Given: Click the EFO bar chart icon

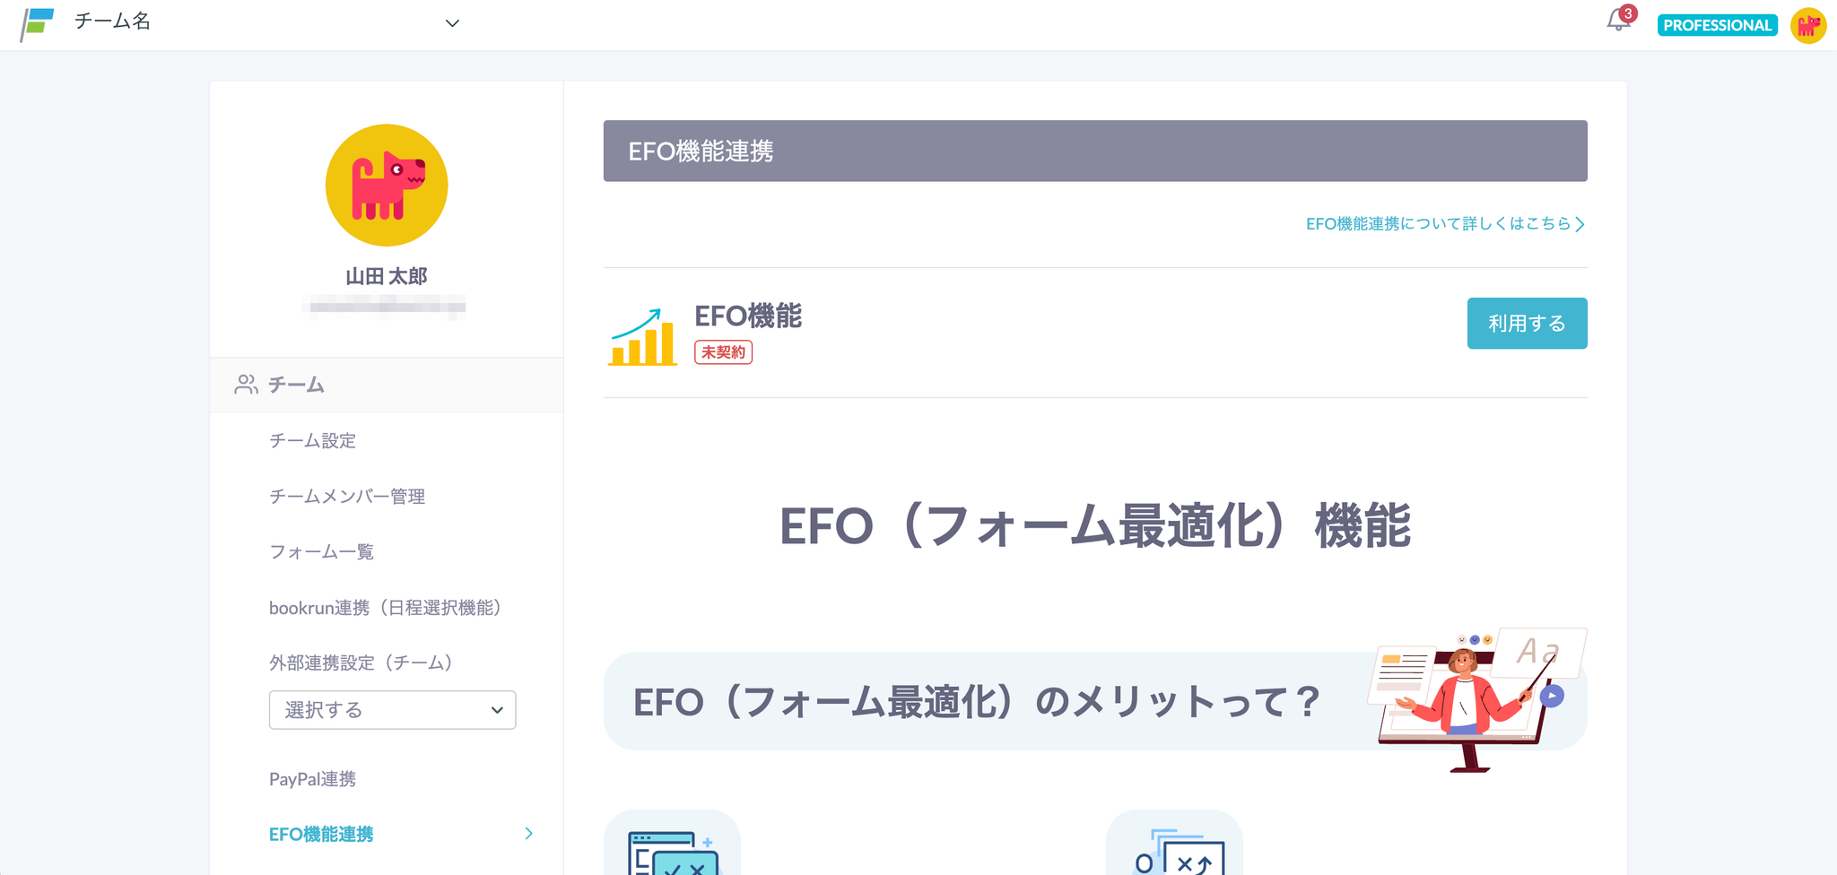Looking at the screenshot, I should point(643,337).
